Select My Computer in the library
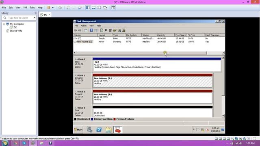This screenshot has width=260, height=146. pos(17,24)
